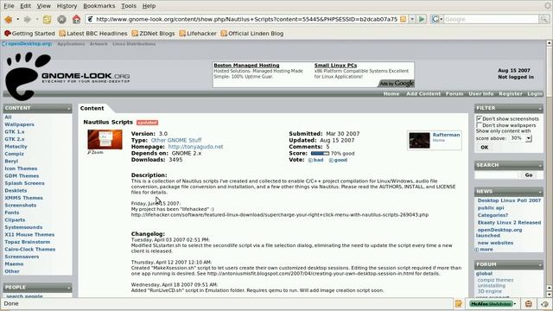Open the Rafterman user profile link
Viewport: 553px width, 311px height.
point(446,135)
